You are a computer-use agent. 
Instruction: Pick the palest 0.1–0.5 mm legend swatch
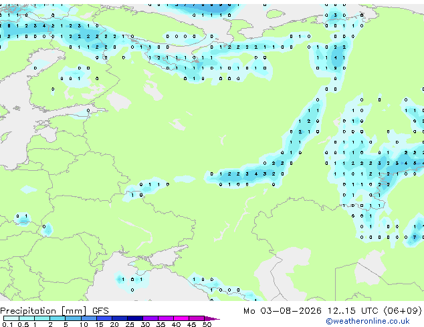coord(11,318)
